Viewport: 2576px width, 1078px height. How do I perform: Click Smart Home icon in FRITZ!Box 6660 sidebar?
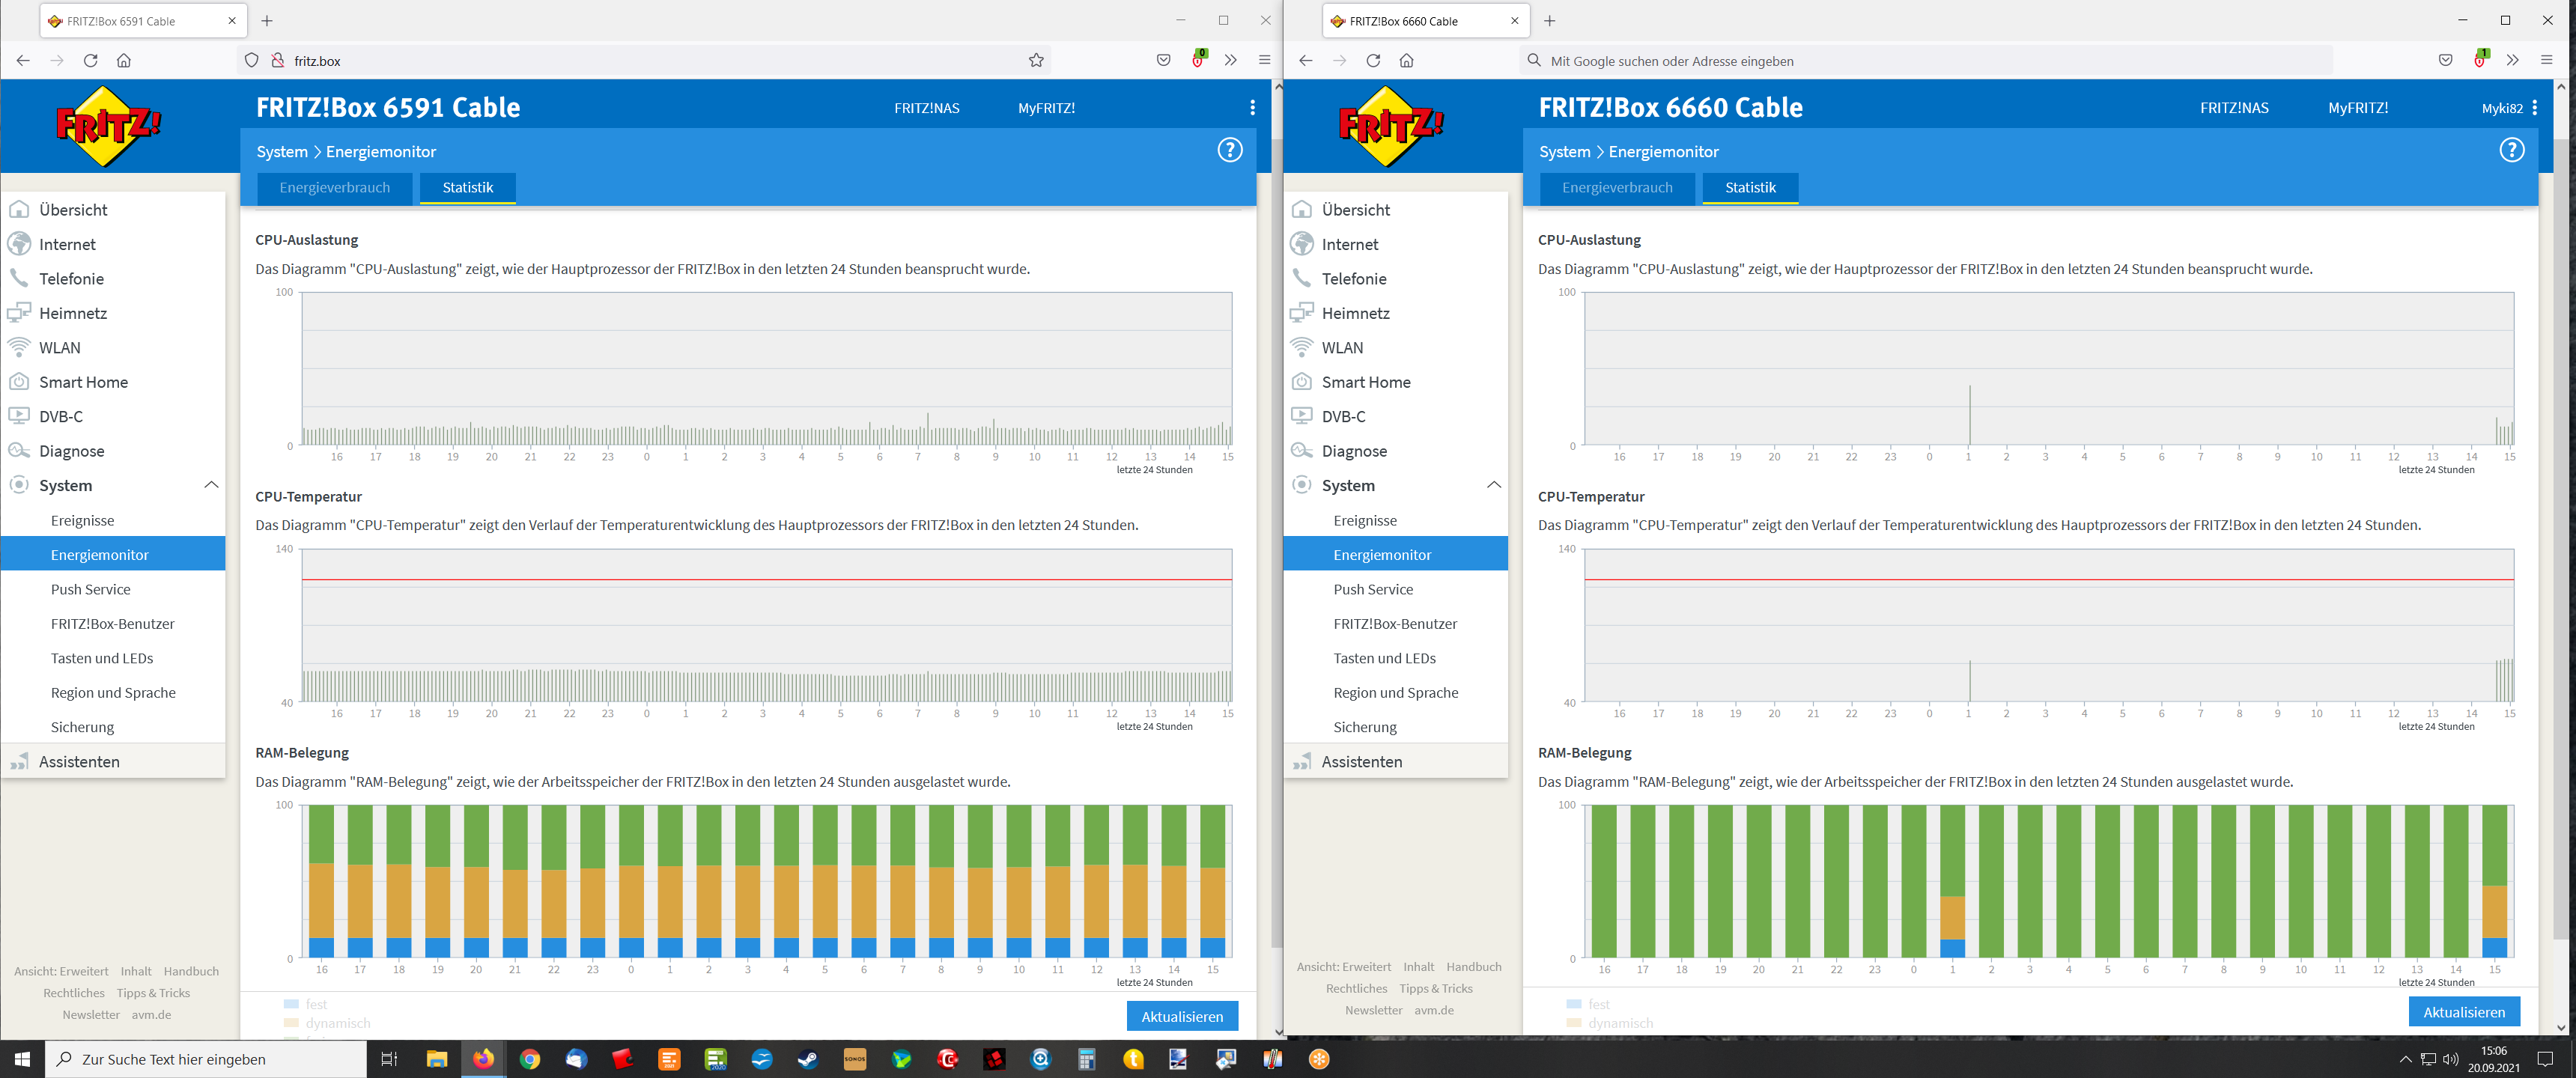click(x=1301, y=382)
